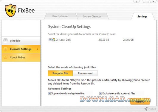The width and height of the screenshot is (158, 112).
Task: Open the Settings tab
Action: (142, 17)
